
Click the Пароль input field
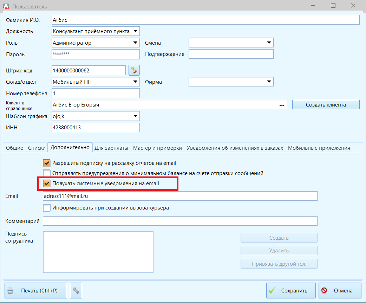[96, 54]
